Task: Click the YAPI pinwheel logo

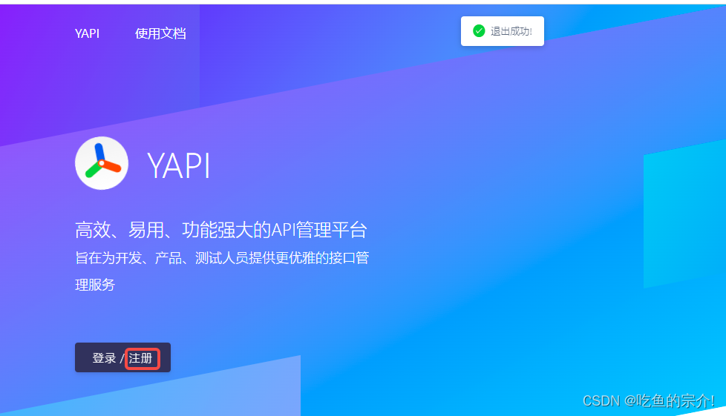Action: 102,163
